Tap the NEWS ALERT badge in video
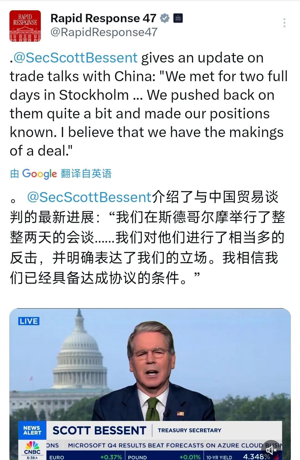300x460 pixels. 32,430
